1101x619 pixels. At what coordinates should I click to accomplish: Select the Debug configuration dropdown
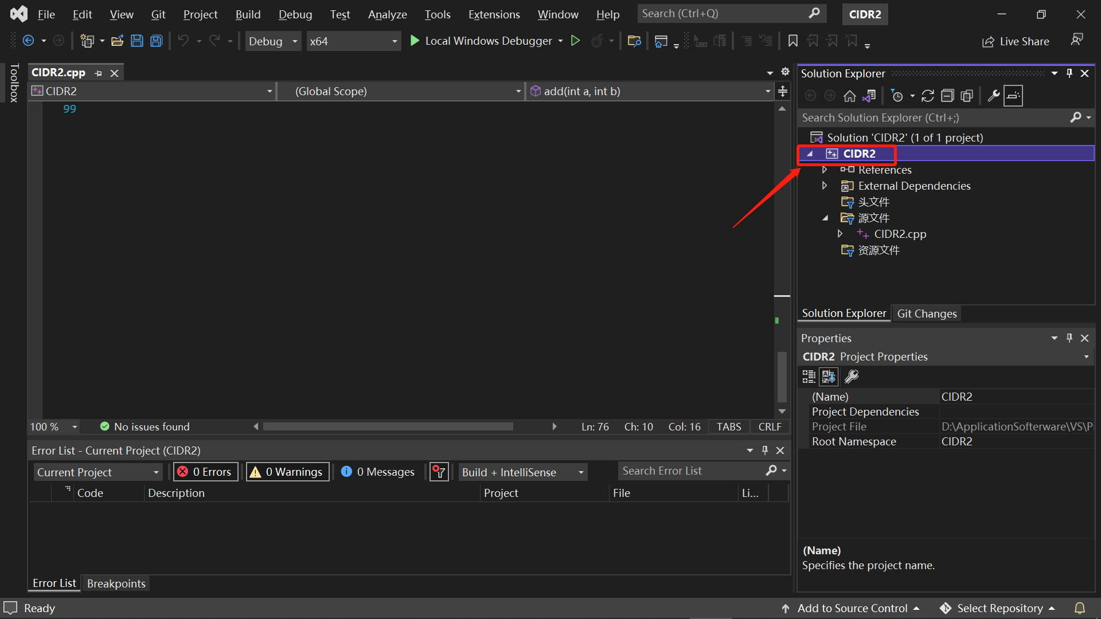(x=272, y=41)
